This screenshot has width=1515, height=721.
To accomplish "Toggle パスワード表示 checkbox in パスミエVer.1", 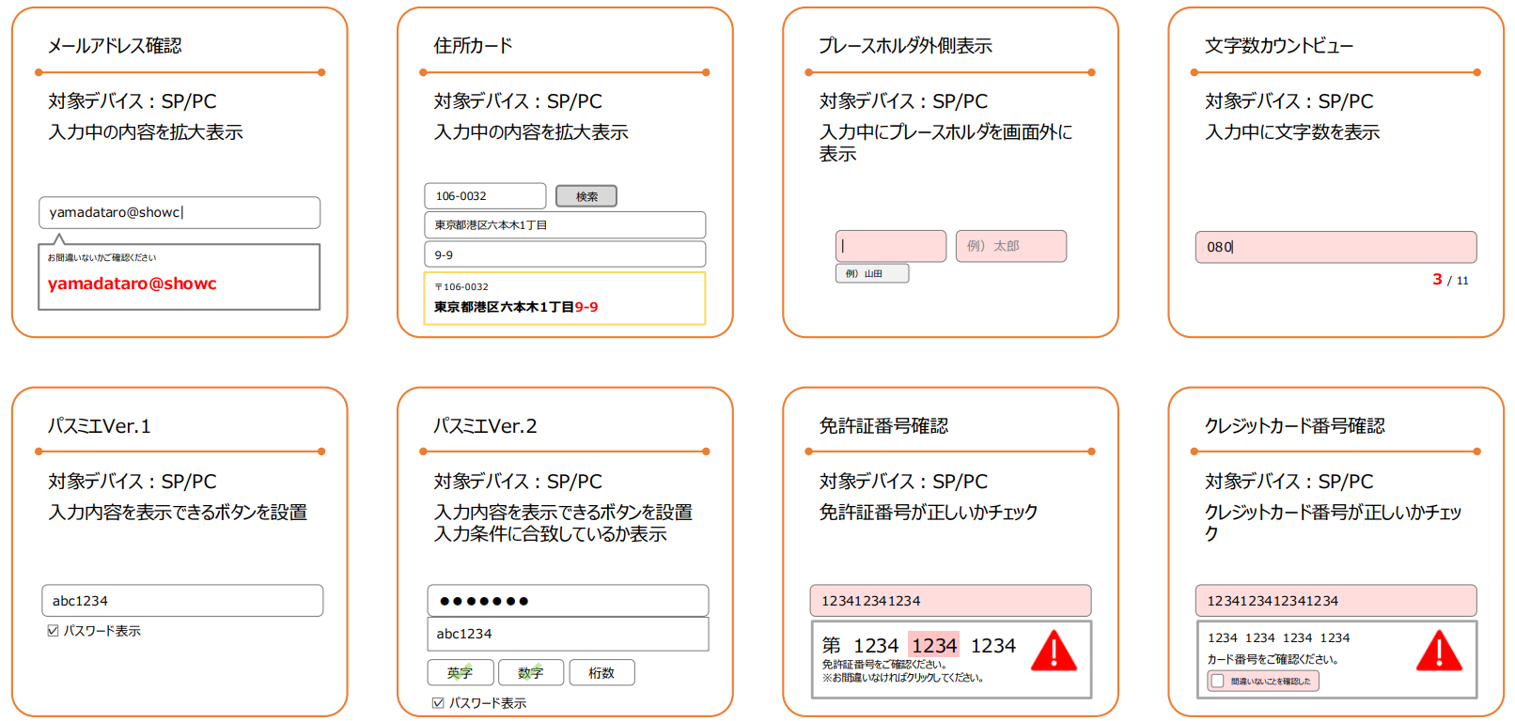I will [x=54, y=631].
